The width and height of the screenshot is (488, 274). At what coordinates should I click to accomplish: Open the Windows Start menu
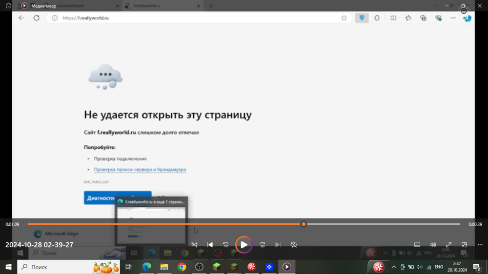tap(8, 267)
